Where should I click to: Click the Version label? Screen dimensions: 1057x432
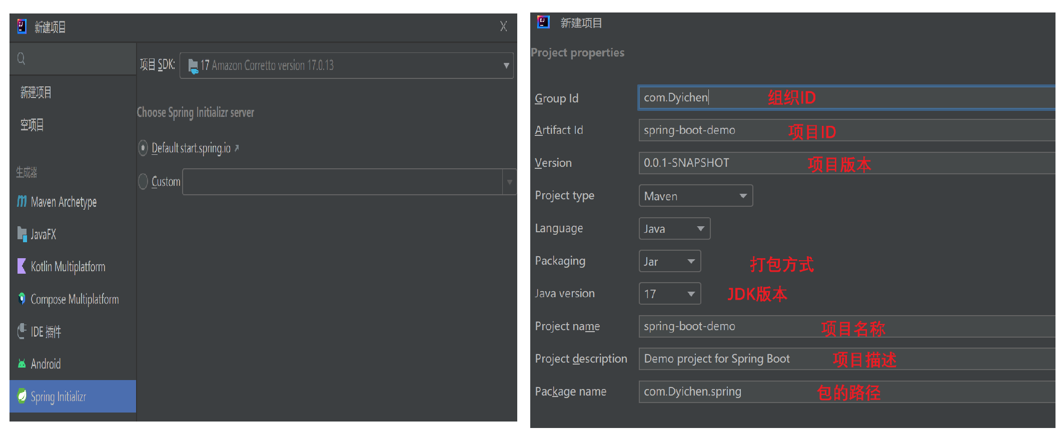tap(553, 163)
